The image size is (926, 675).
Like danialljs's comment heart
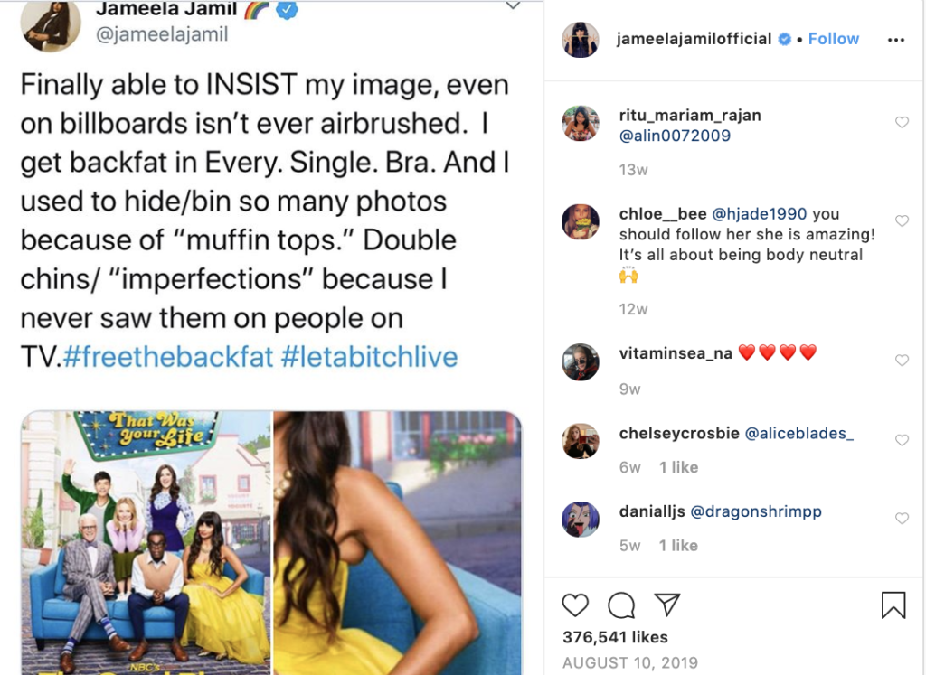(x=902, y=518)
